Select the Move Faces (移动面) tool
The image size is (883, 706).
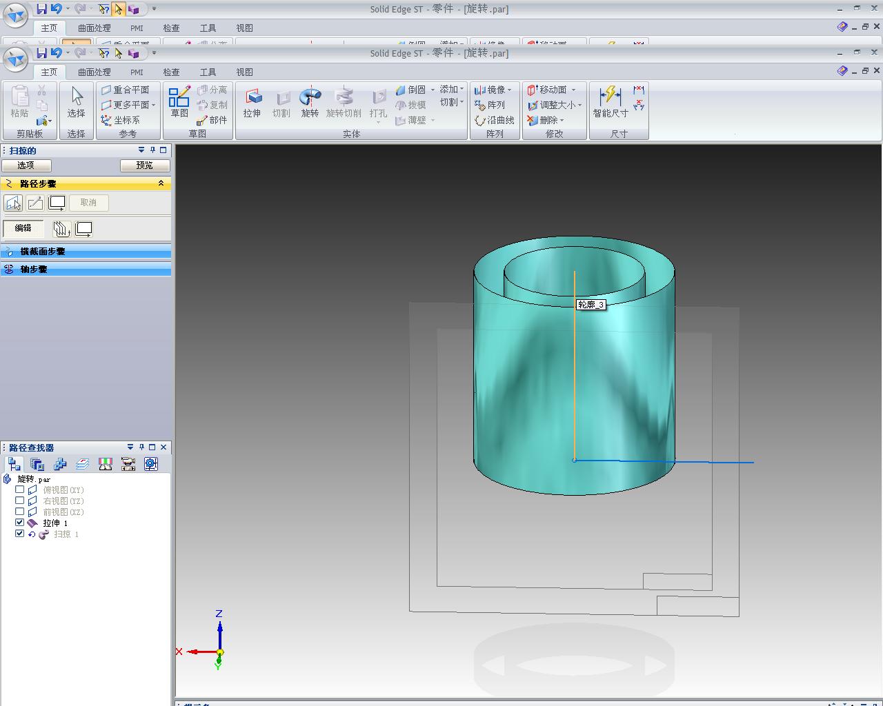tap(547, 90)
